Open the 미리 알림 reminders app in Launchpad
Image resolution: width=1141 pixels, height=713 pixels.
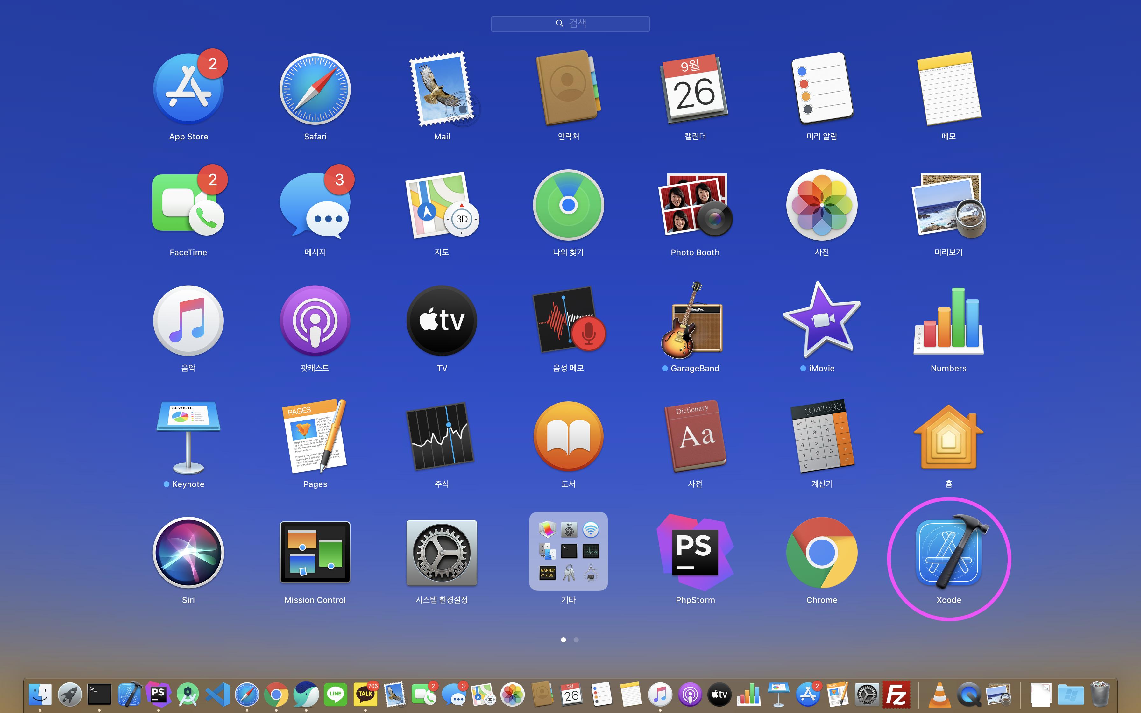pos(822,88)
